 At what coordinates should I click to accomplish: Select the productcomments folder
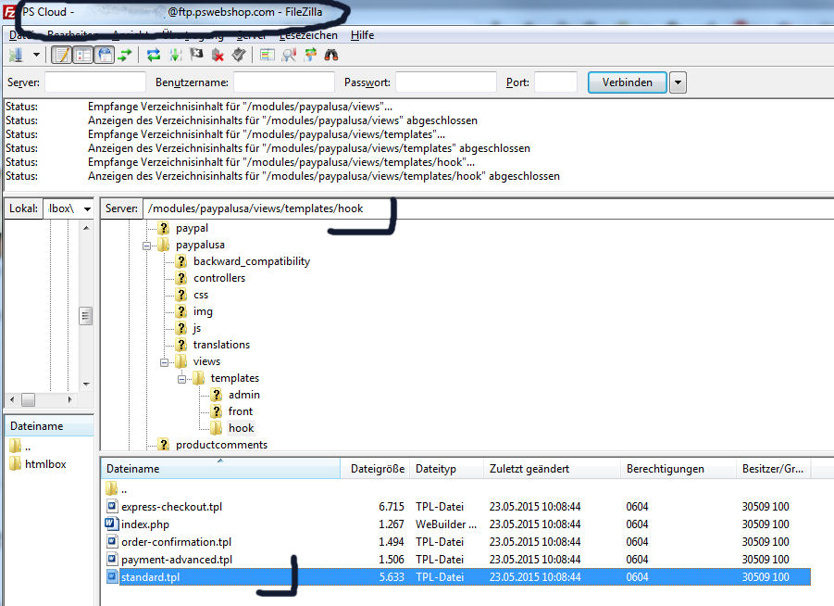click(221, 445)
